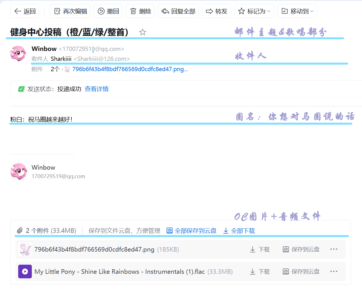
Task: Click 回复全部 reply-all button
Action: 178,11
